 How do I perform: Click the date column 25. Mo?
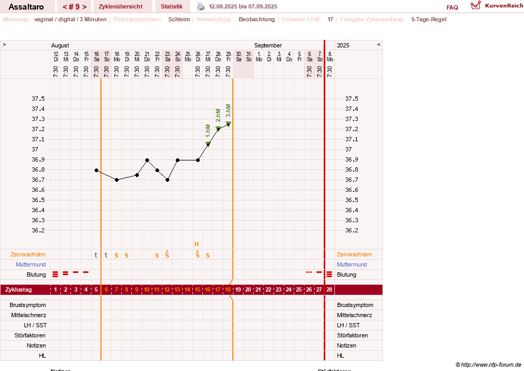(x=188, y=57)
